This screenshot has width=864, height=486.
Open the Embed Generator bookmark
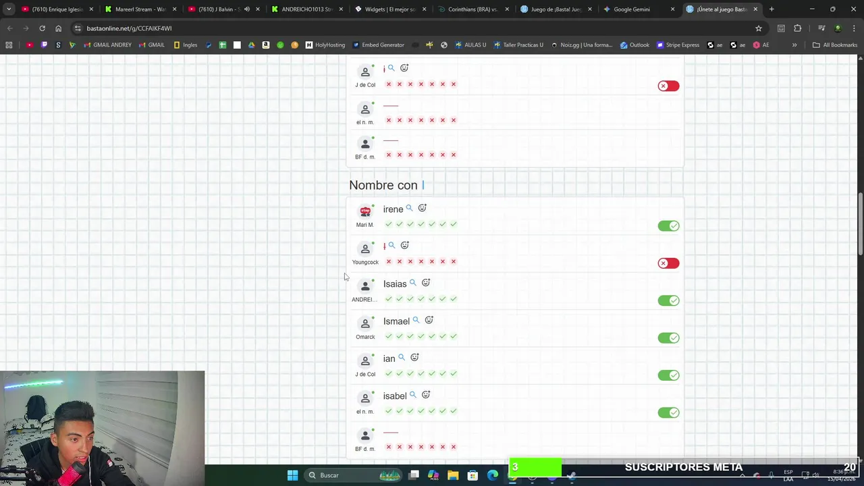378,45
